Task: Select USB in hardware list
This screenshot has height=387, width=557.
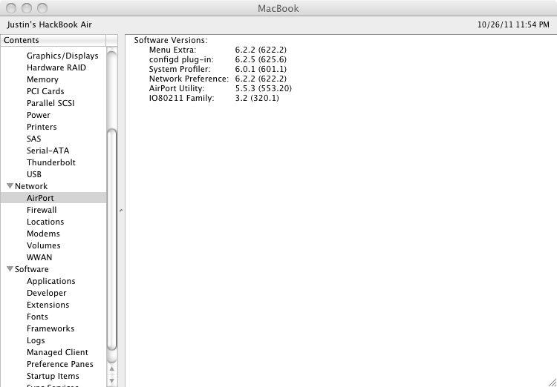Action: (34, 174)
